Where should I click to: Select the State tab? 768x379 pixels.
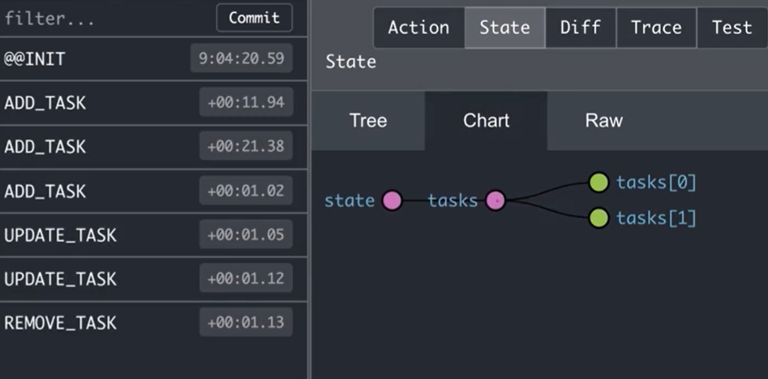click(x=504, y=28)
